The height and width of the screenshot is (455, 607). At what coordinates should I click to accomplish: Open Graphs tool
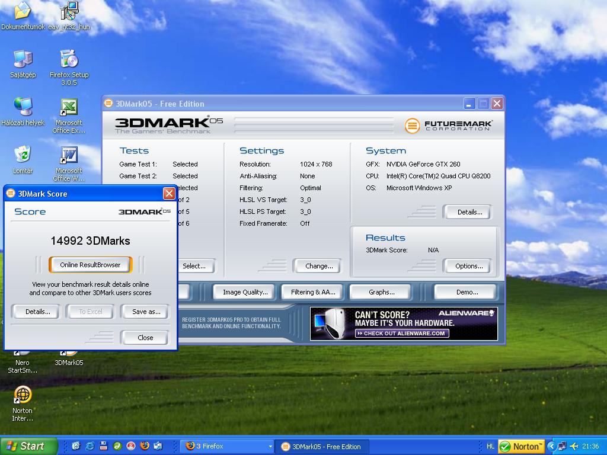381,292
